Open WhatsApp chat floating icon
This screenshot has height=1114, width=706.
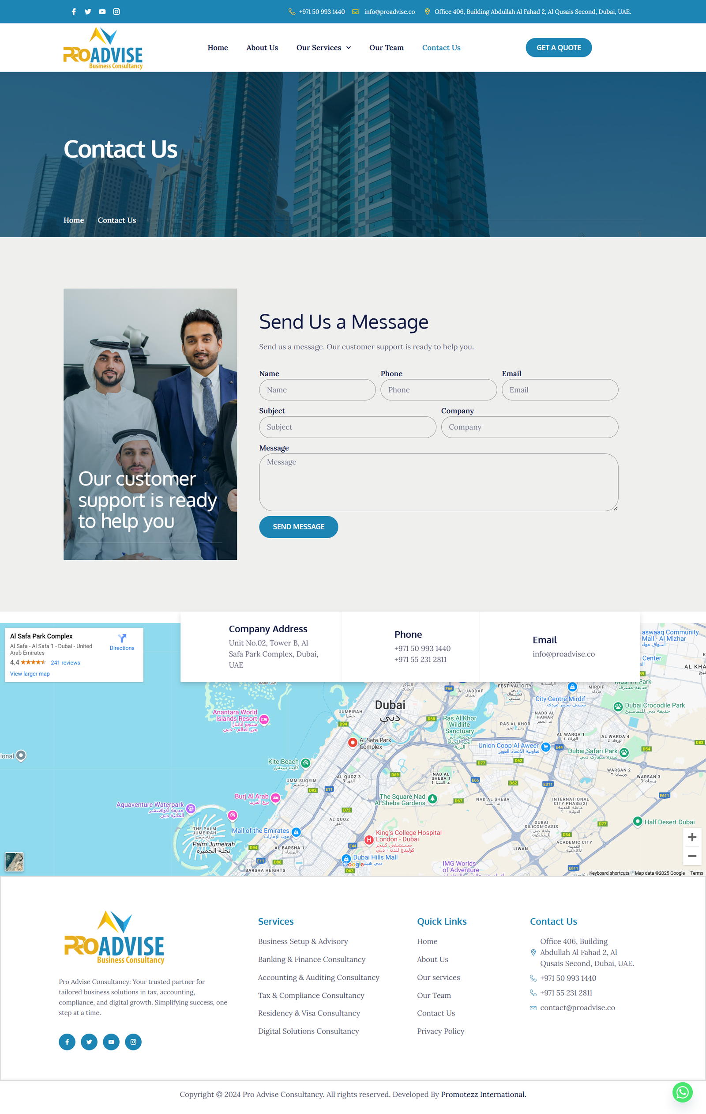(x=682, y=1092)
